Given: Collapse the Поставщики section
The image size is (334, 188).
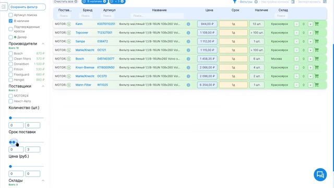Looking at the screenshot, I should pyautogui.click(x=43, y=86).
